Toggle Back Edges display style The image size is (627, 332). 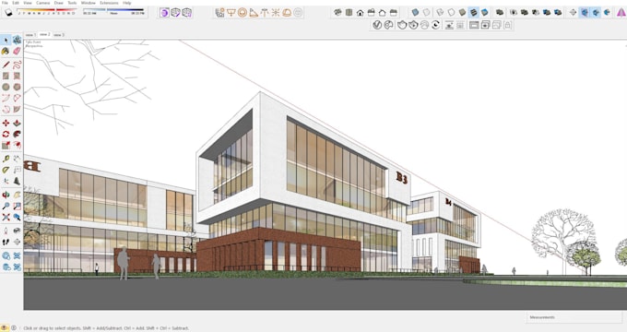tap(426, 12)
